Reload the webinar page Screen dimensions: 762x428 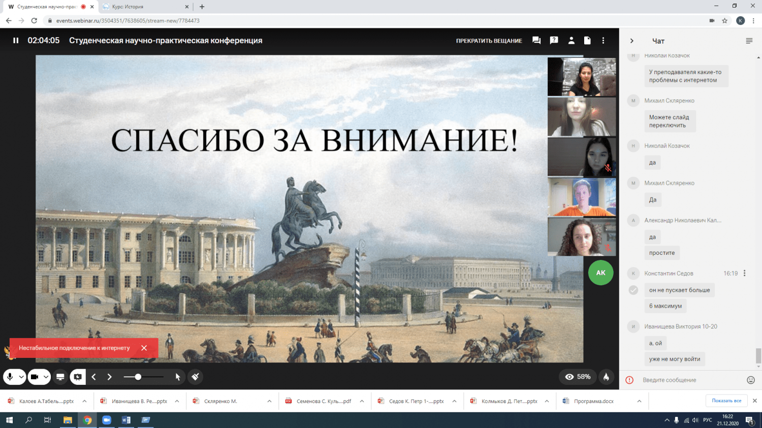34,21
